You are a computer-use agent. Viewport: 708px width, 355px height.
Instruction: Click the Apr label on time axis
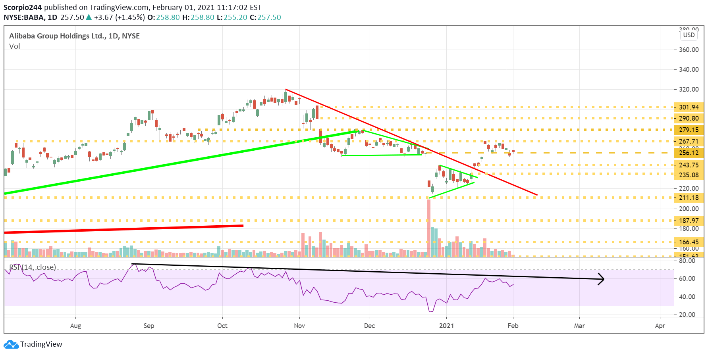(660, 326)
